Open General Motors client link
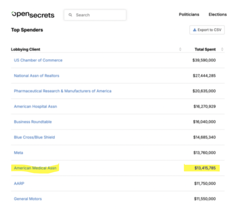The width and height of the screenshot is (238, 216). pos(28,199)
